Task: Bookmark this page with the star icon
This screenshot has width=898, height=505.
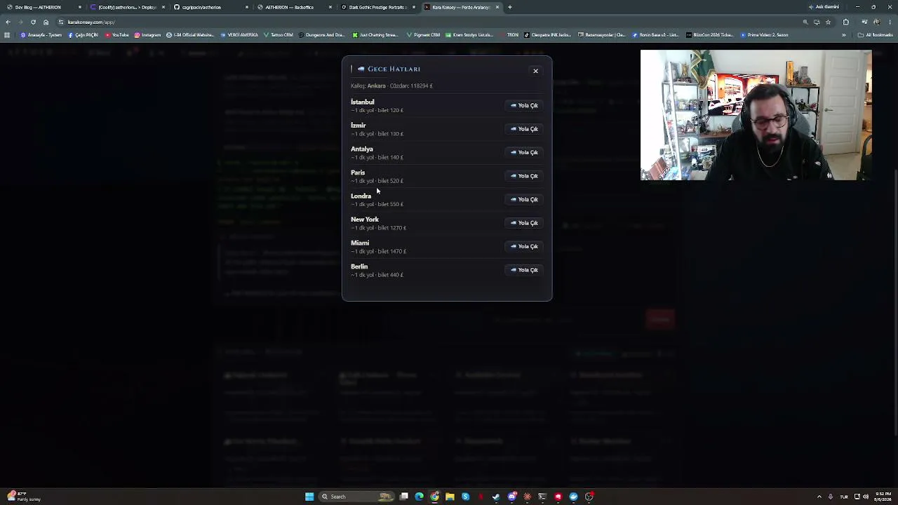Action: tap(828, 22)
